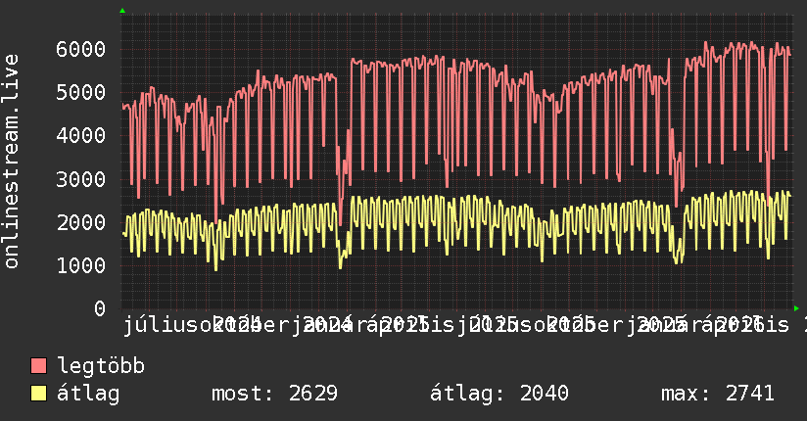
Task: Select the átlag legend label beside yellow swatch
Action: [x=88, y=394]
